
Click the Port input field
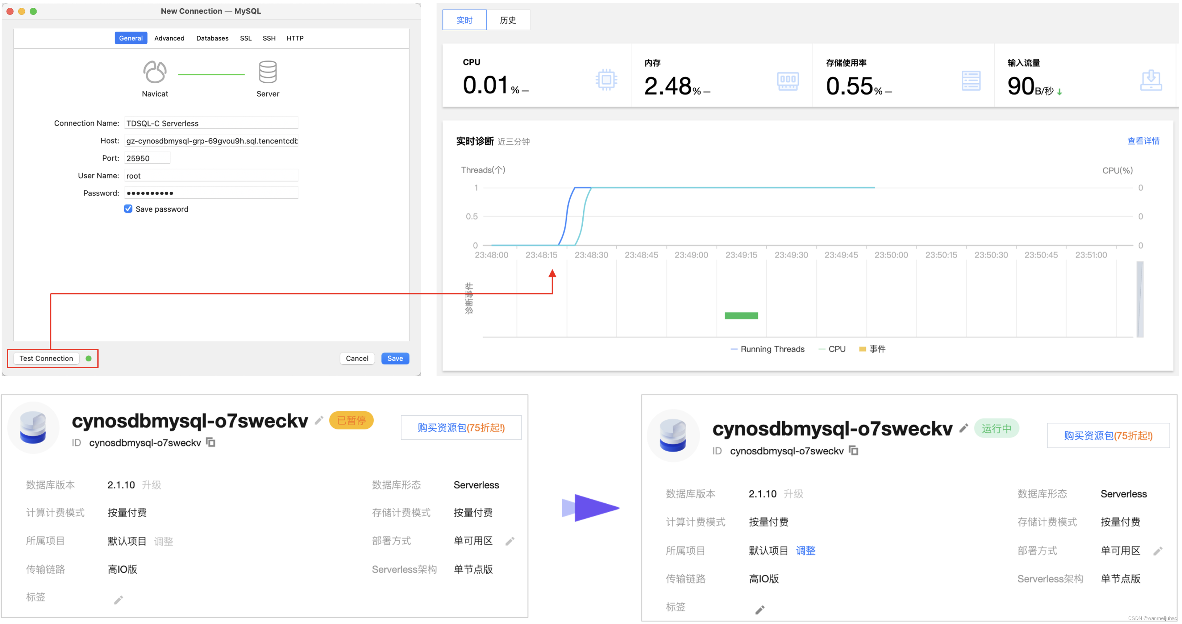(147, 158)
